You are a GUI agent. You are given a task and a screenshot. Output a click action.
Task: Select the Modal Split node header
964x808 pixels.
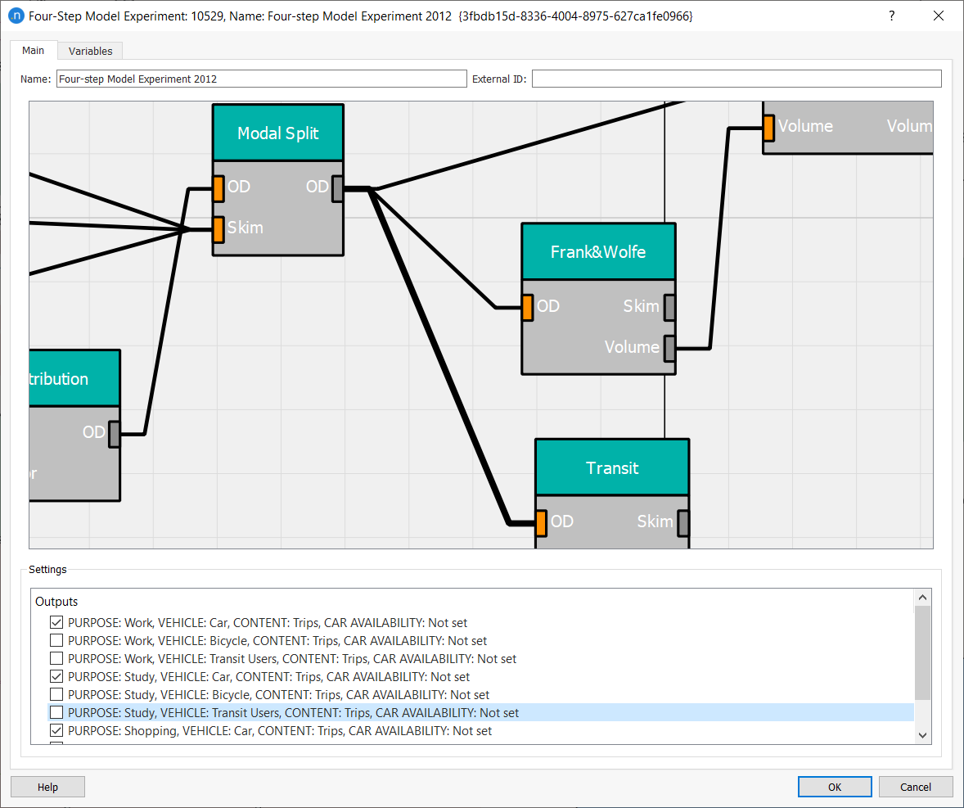pos(278,133)
